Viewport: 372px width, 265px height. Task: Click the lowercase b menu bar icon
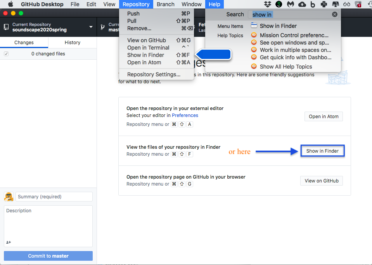(x=313, y=4)
